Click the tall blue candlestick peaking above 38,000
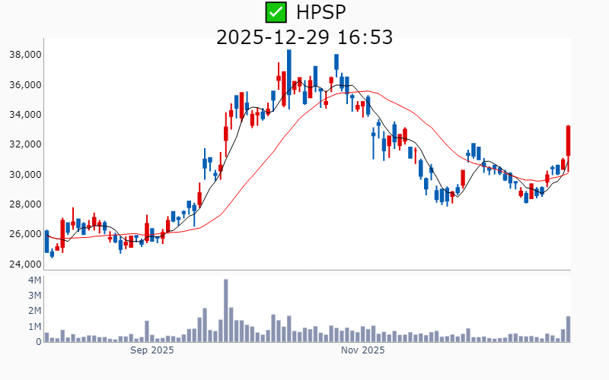This screenshot has height=380, width=609. (289, 71)
